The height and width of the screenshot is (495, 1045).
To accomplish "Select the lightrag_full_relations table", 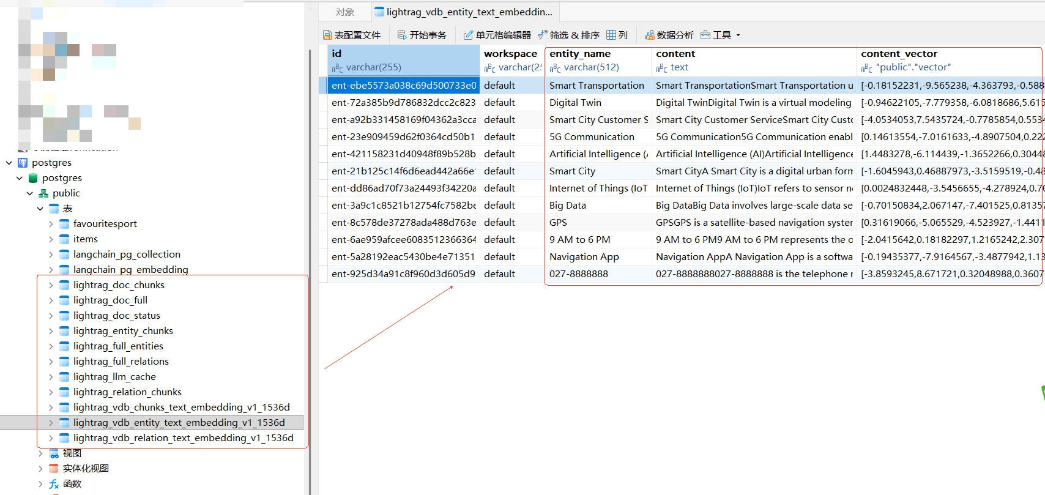I will 121,362.
